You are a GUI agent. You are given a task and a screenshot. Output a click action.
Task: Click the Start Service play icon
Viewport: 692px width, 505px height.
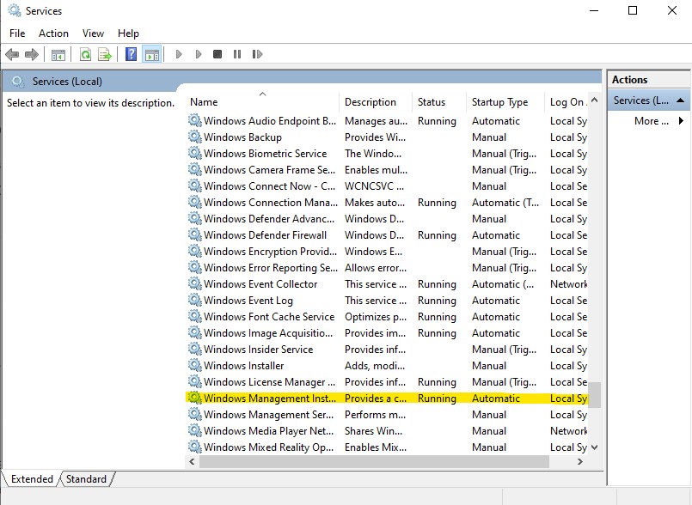click(x=179, y=54)
